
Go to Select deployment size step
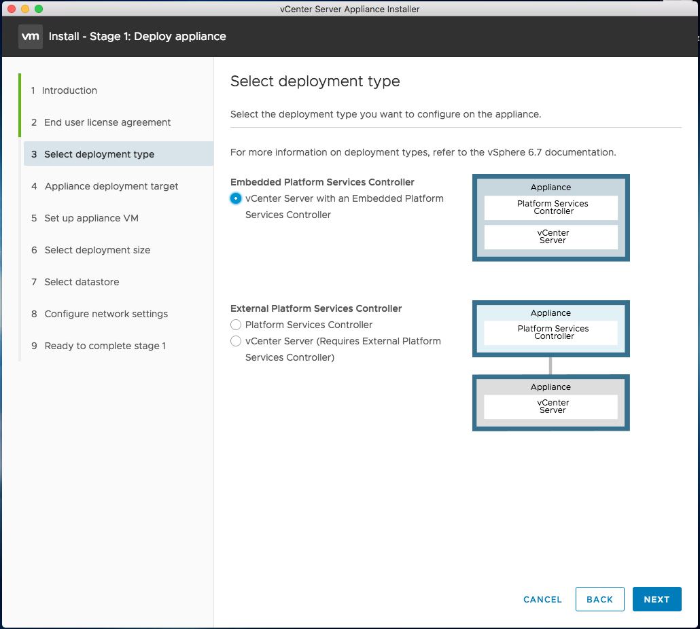point(97,250)
